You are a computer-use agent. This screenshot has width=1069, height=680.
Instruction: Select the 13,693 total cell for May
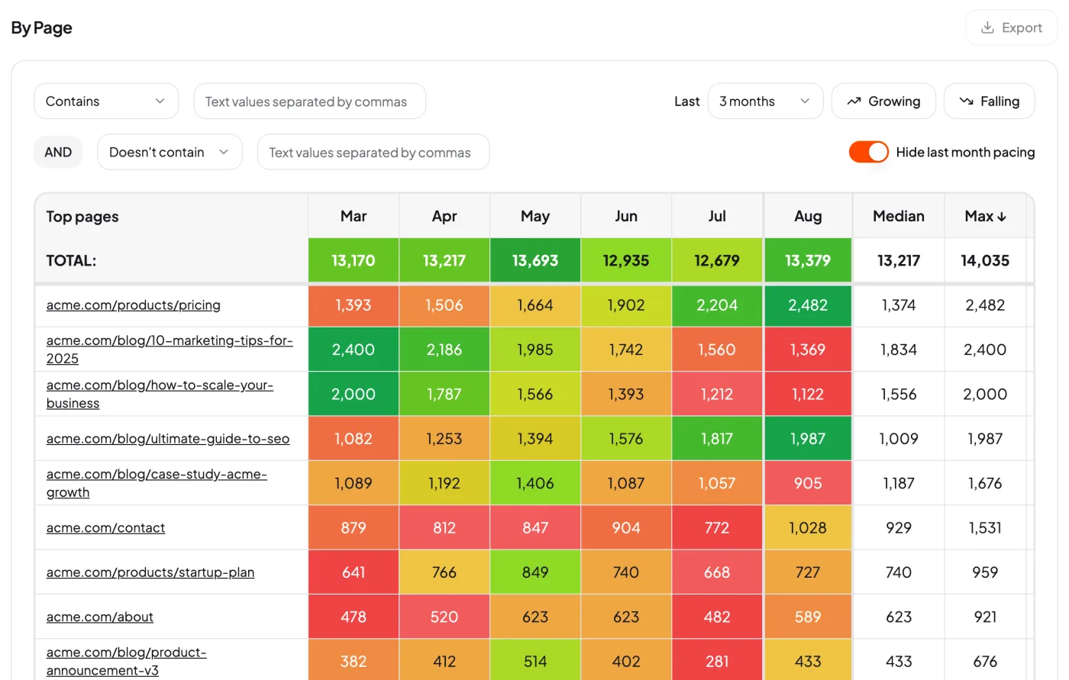click(535, 260)
